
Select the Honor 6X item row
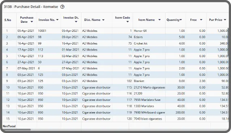click(x=115, y=31)
